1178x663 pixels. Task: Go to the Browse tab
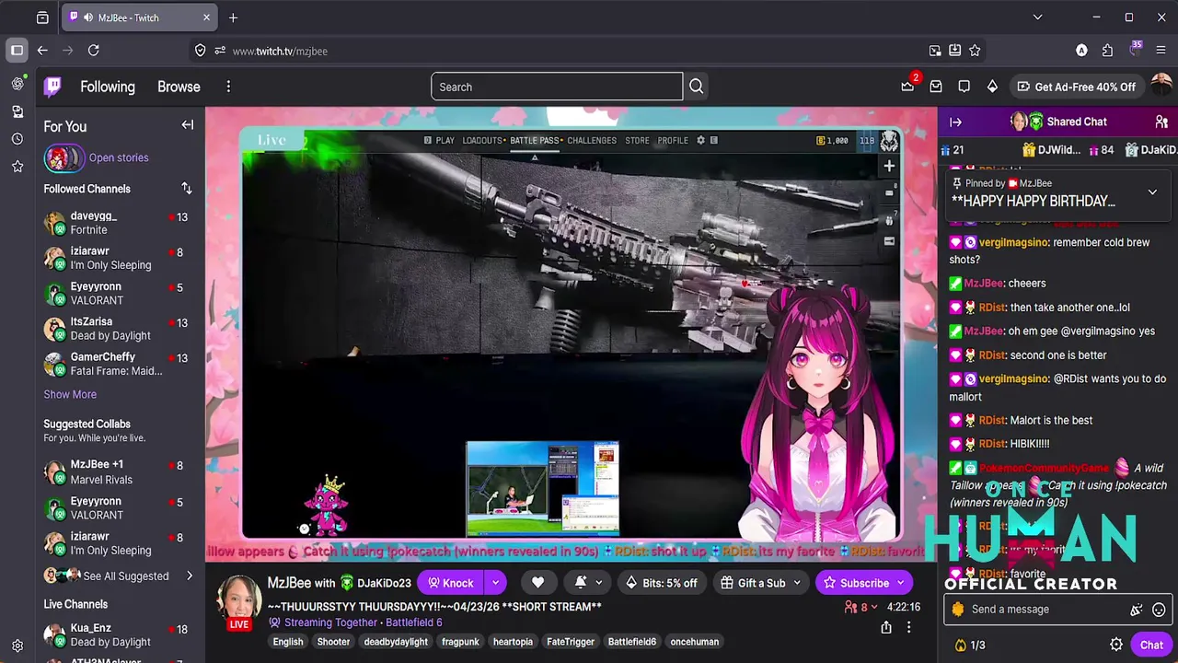point(179,87)
